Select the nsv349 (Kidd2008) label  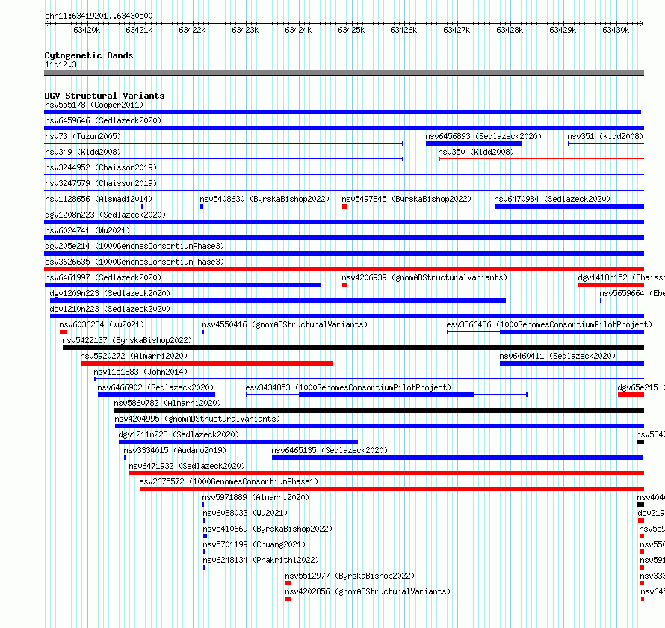(83, 152)
